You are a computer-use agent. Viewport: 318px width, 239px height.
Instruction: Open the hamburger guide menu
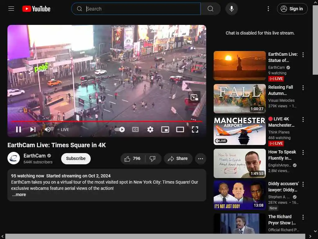[x=11, y=9]
